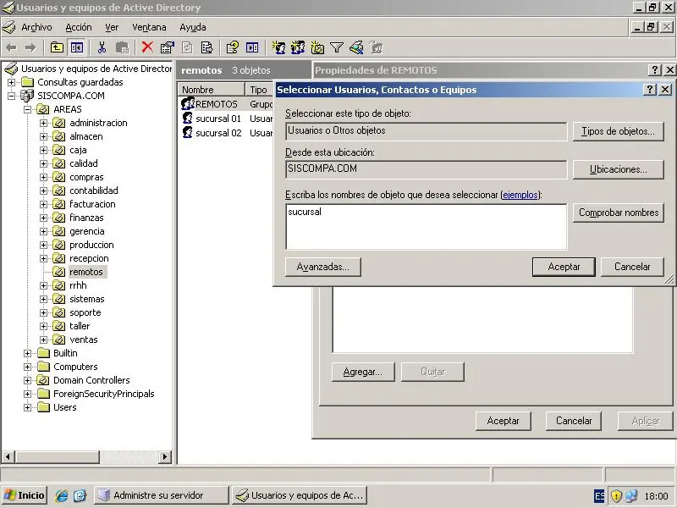Click Agregar in Propiedades de REMOTOS
The width and height of the screenshot is (677, 508).
[x=363, y=372]
